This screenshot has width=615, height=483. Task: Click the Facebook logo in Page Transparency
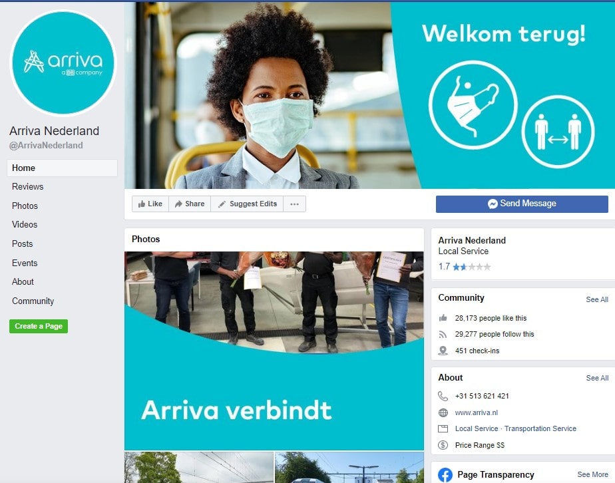(x=445, y=475)
